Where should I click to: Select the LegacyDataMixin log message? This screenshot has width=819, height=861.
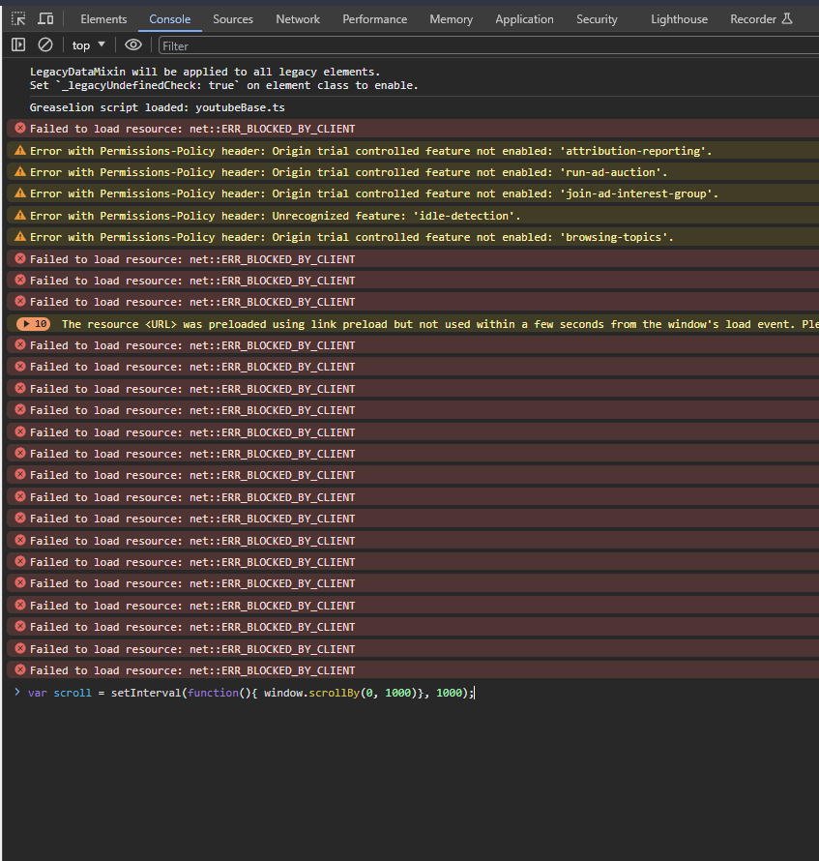[x=224, y=78]
